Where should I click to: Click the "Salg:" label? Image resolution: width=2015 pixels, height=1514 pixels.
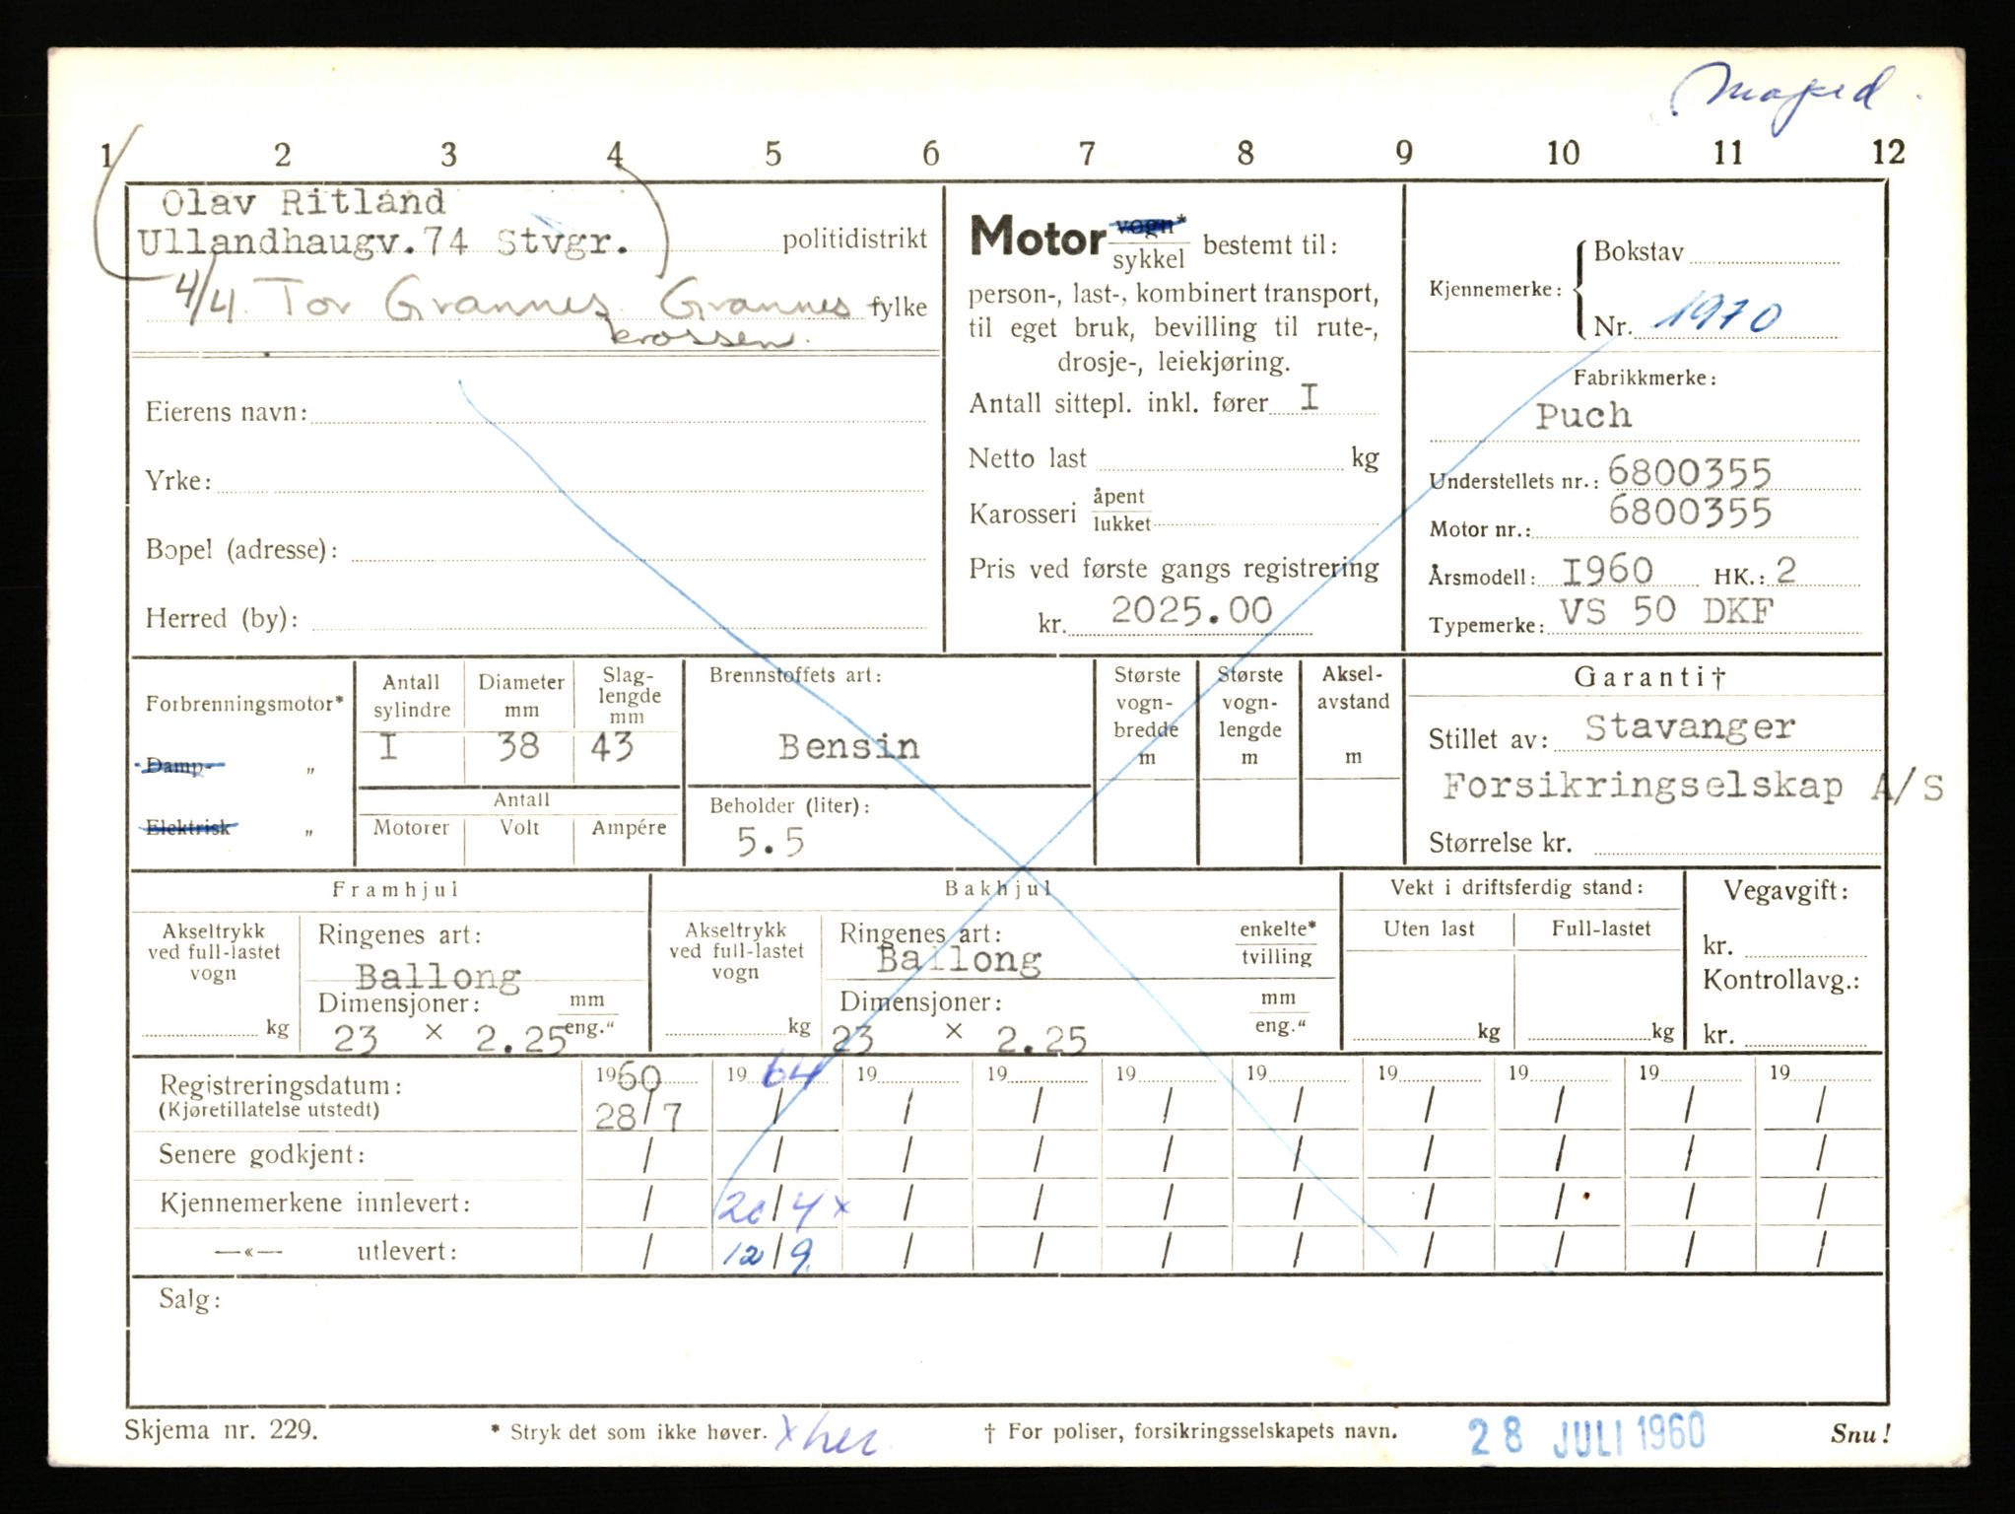(x=189, y=1300)
